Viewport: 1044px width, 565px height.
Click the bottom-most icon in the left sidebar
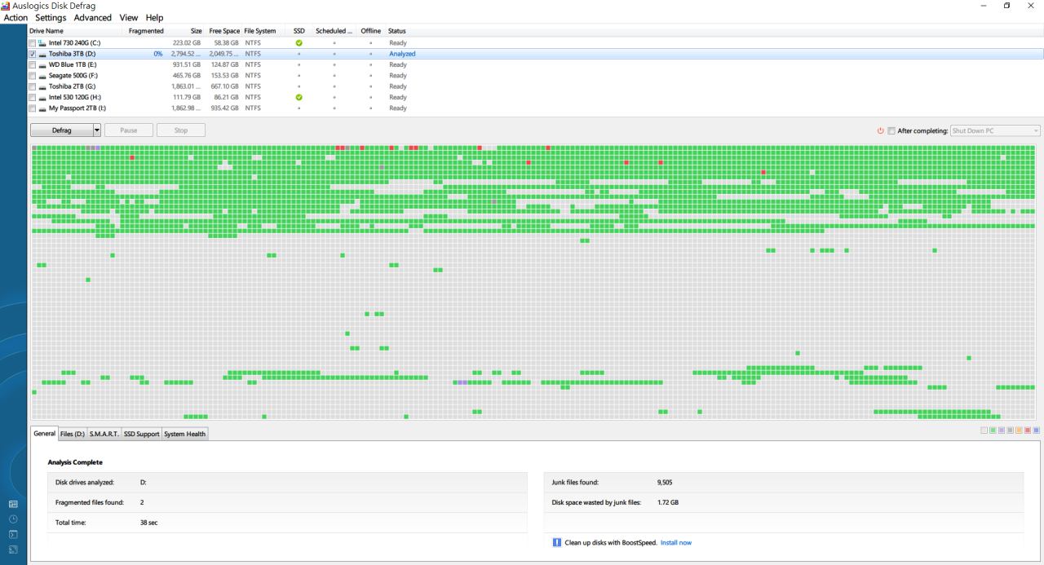coord(13,549)
